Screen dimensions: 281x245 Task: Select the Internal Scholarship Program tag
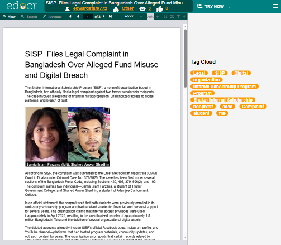coord(225,87)
